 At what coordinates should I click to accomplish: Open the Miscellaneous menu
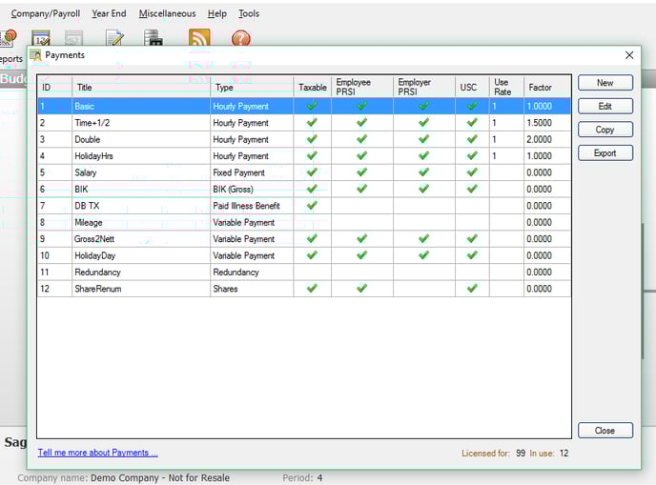pos(167,13)
